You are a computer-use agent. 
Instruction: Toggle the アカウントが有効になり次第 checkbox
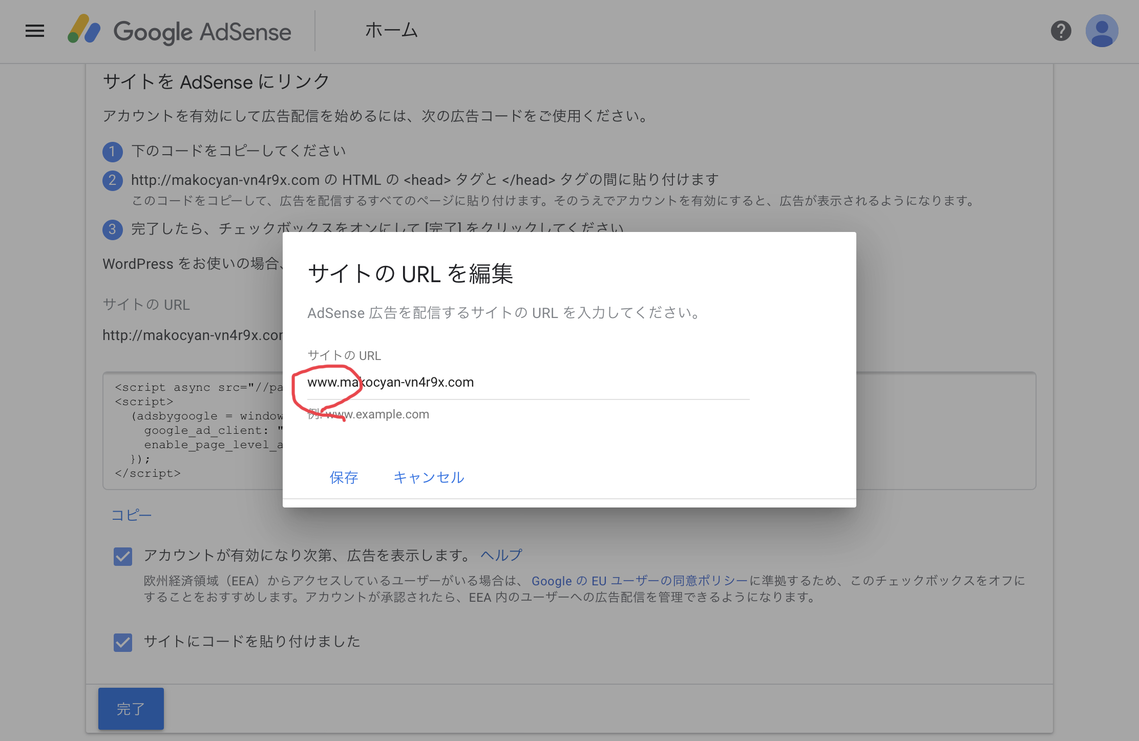click(123, 556)
